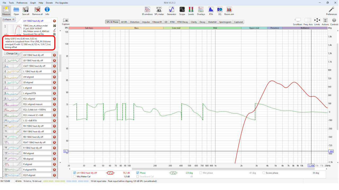339x190 pixels.
Task: Open smoothing selector for red SPL trace
Action: click(x=110, y=173)
